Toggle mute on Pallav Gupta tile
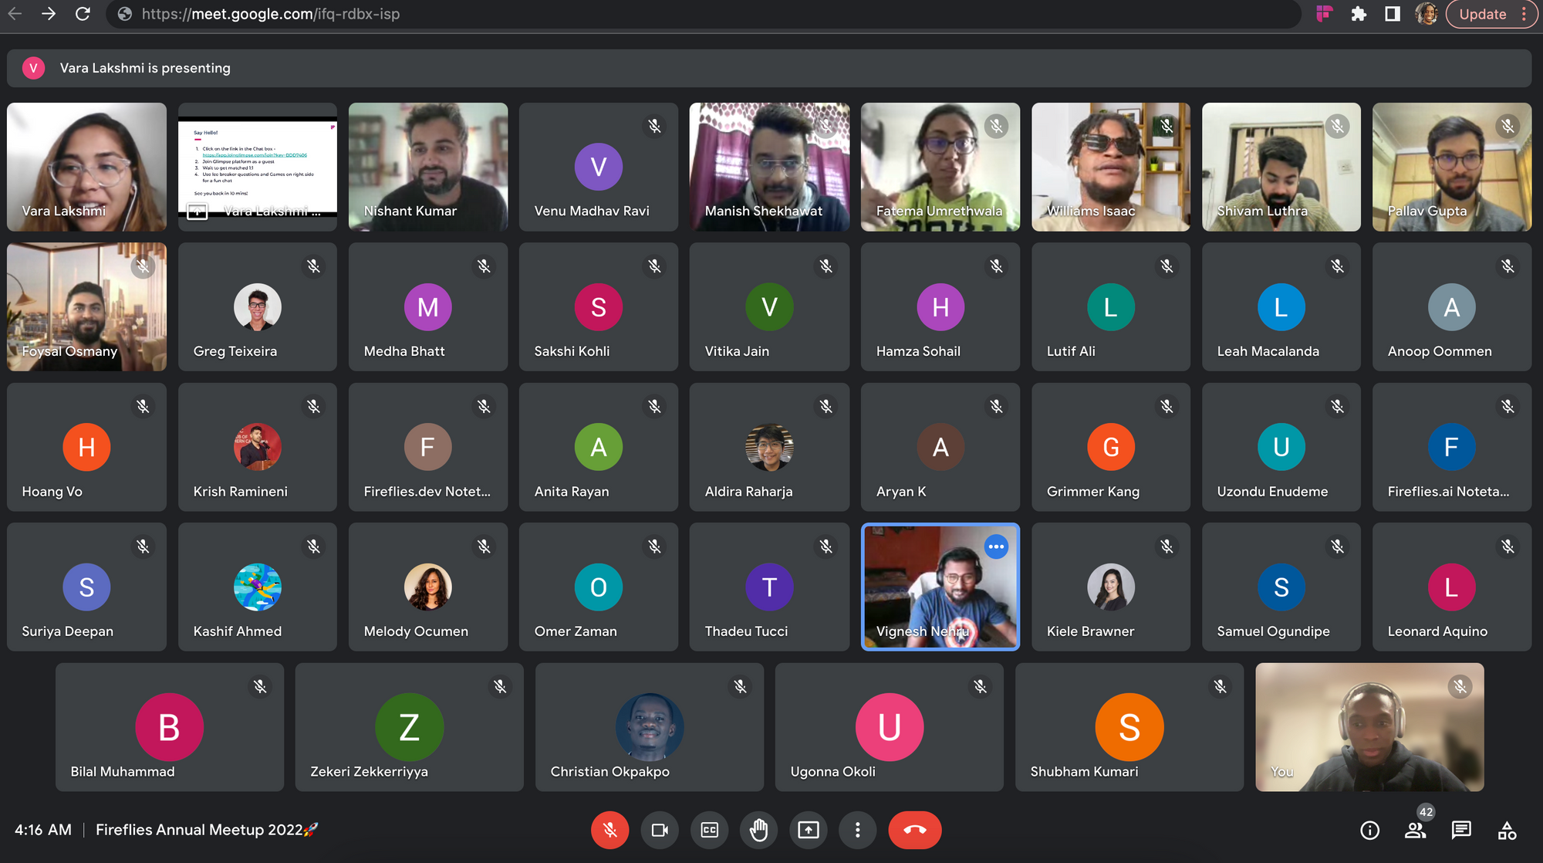The width and height of the screenshot is (1543, 863). pyautogui.click(x=1507, y=126)
